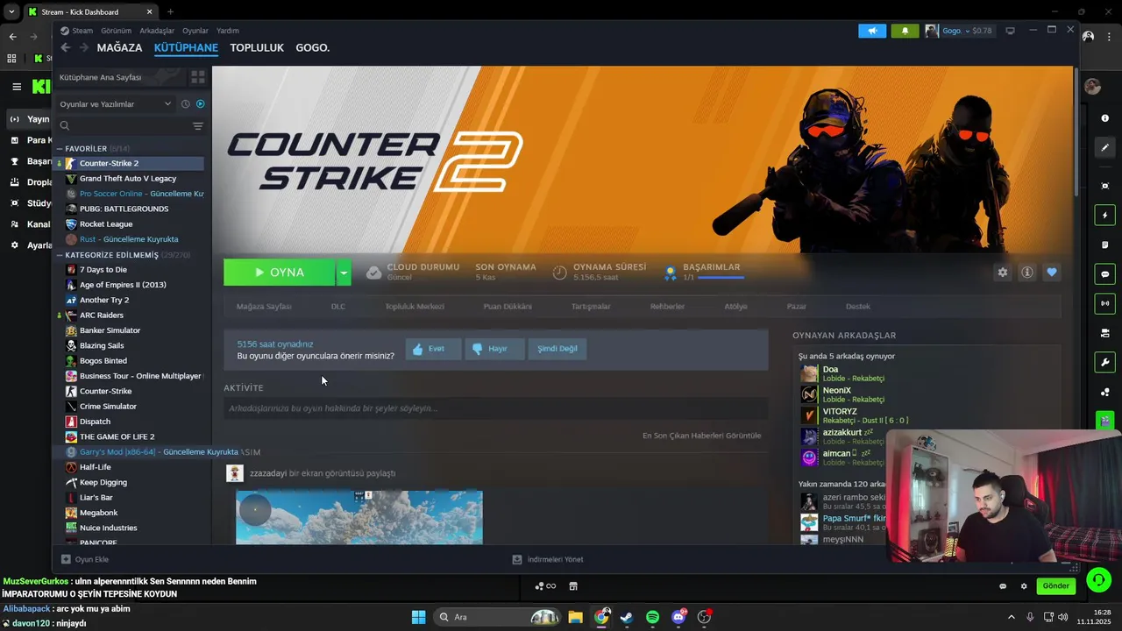Click Kick wrench tools icon in the Kick right sidebar
The image size is (1122, 631).
[x=1105, y=363]
